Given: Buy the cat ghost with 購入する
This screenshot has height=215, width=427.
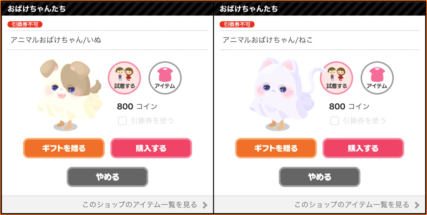Looking at the screenshot, I should click(x=363, y=148).
